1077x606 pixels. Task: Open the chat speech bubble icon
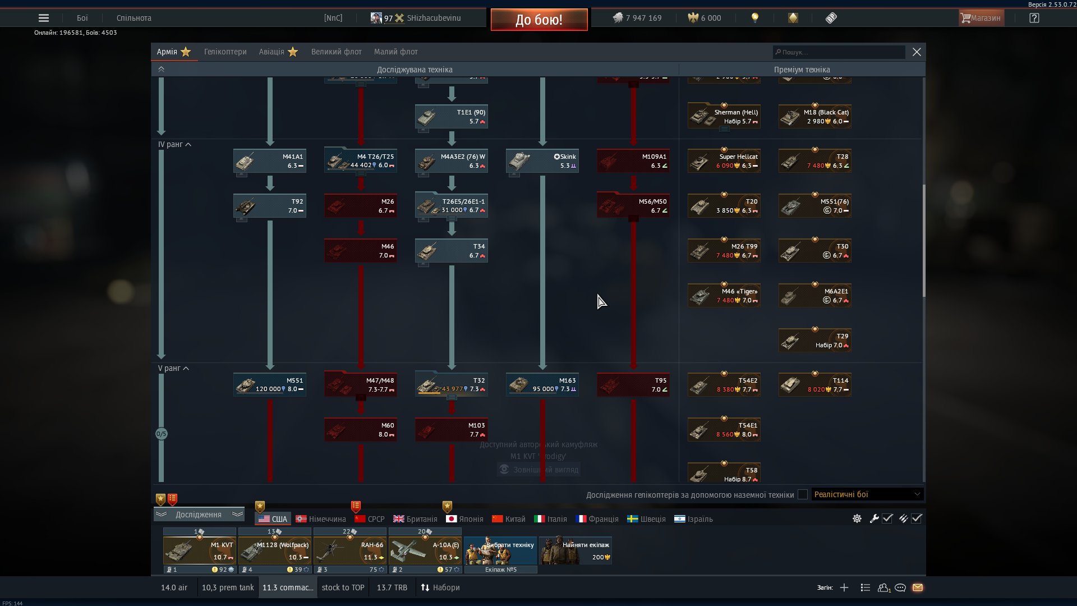point(900,587)
